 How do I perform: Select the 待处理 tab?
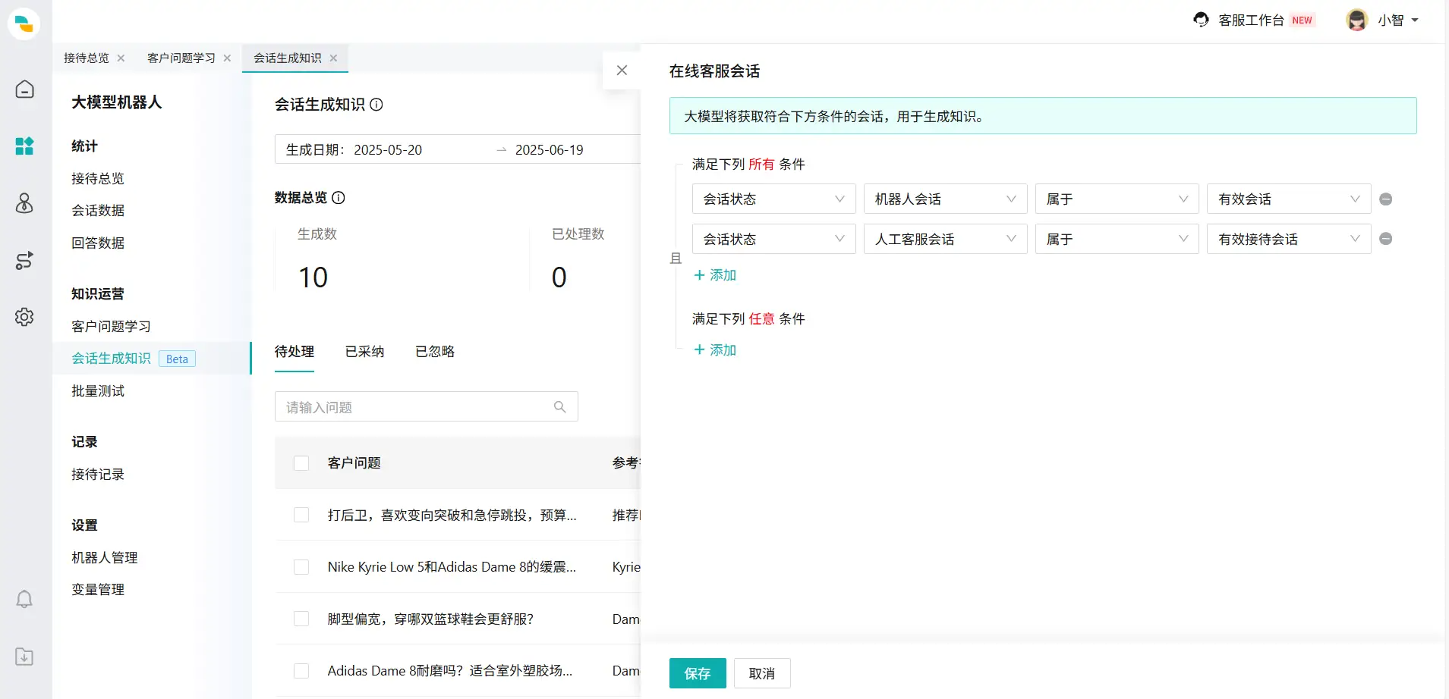point(295,352)
